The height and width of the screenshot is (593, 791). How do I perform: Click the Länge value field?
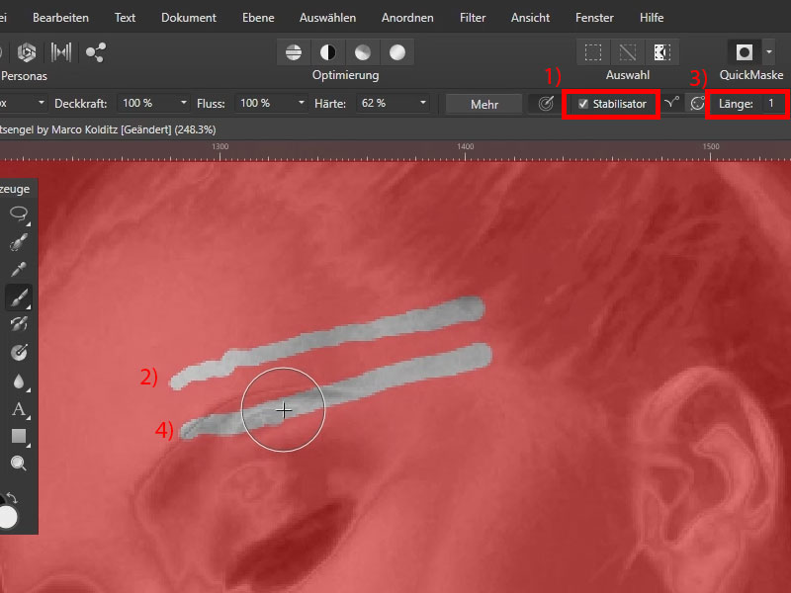point(773,104)
